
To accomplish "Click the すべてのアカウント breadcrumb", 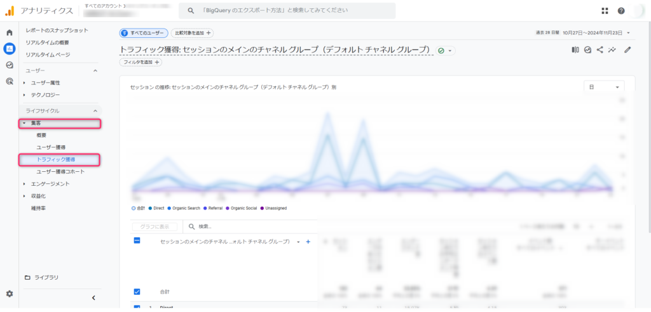I will [102, 6].
